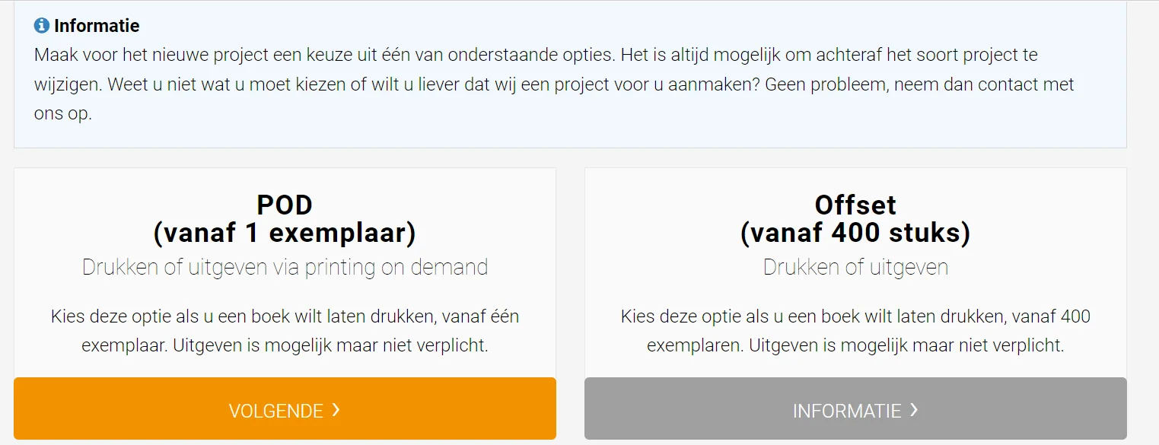Viewport: 1159px width, 445px height.
Task: Select the INFORMATIE label text
Action: click(x=846, y=410)
